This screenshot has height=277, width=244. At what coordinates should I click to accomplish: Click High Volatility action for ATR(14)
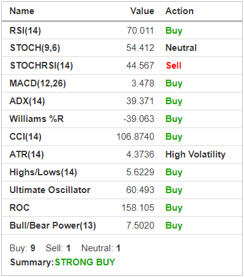tap(195, 154)
